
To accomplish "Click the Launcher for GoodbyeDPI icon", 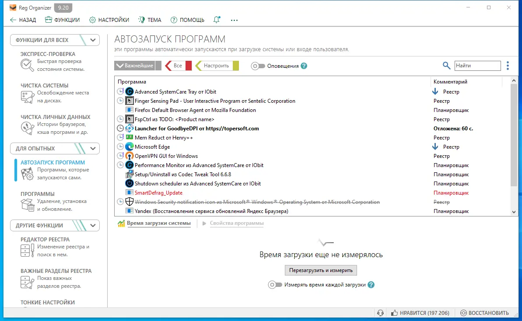I will [129, 129].
